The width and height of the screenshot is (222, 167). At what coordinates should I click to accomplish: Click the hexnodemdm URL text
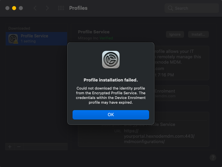tap(159, 136)
